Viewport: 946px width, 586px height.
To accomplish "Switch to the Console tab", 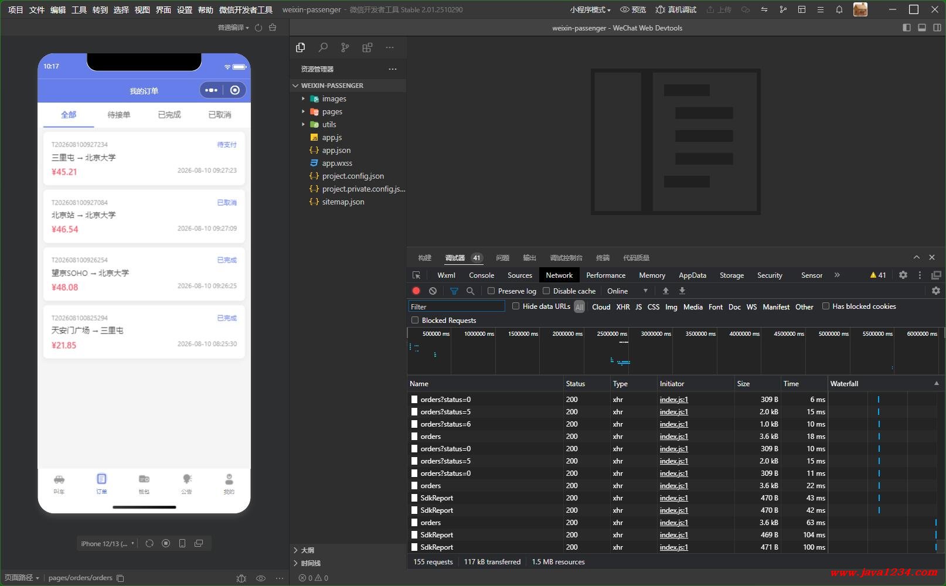I will click(482, 275).
